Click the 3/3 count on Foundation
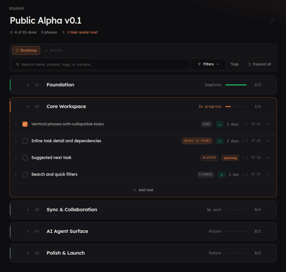Image resolution: width=286 pixels, height=272 pixels. 258,85
